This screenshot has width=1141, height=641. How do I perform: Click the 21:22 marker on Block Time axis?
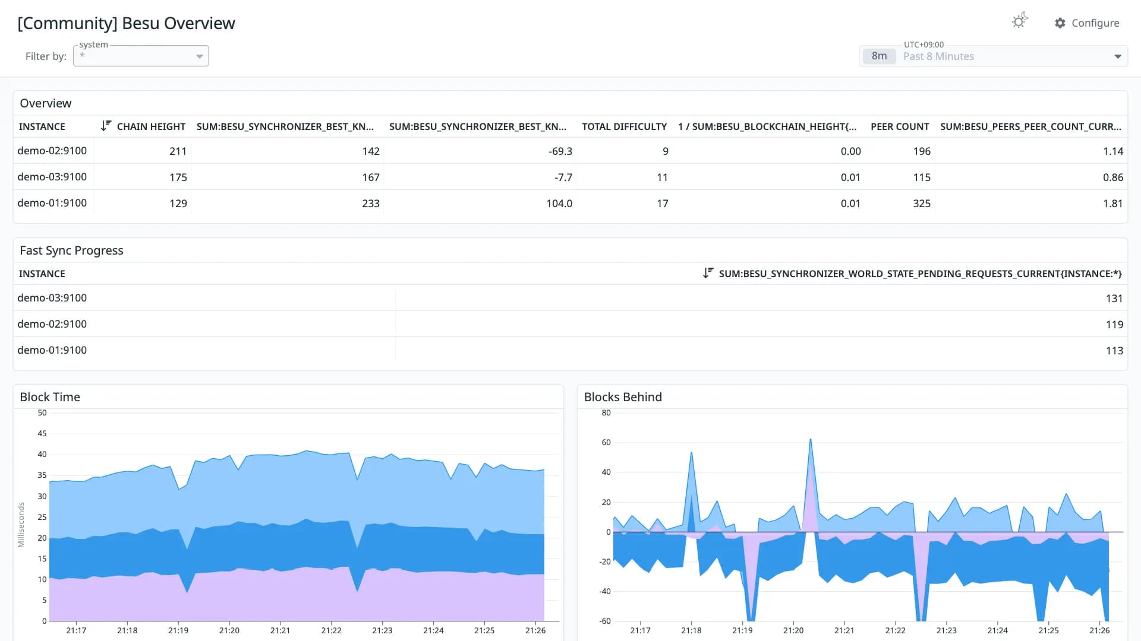(x=331, y=630)
